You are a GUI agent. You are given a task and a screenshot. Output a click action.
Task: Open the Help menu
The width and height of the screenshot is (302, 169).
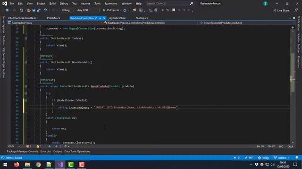coord(138,3)
